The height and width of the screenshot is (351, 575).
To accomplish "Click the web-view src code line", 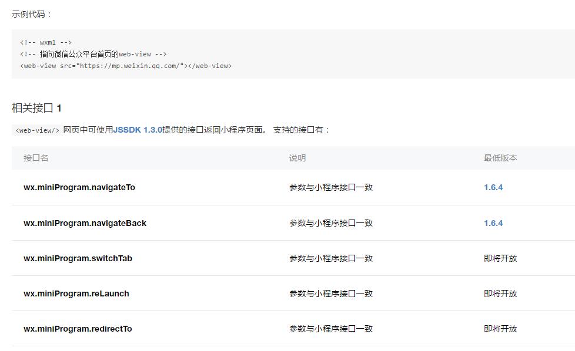I will point(126,66).
